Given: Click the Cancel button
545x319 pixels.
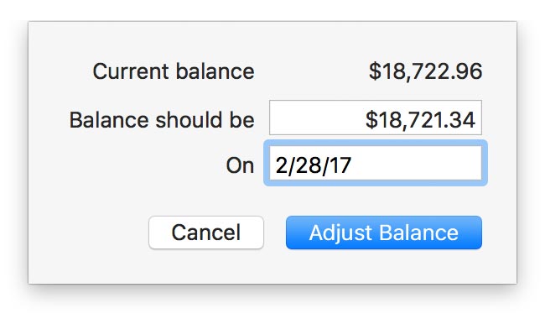Looking at the screenshot, I should tap(206, 233).
